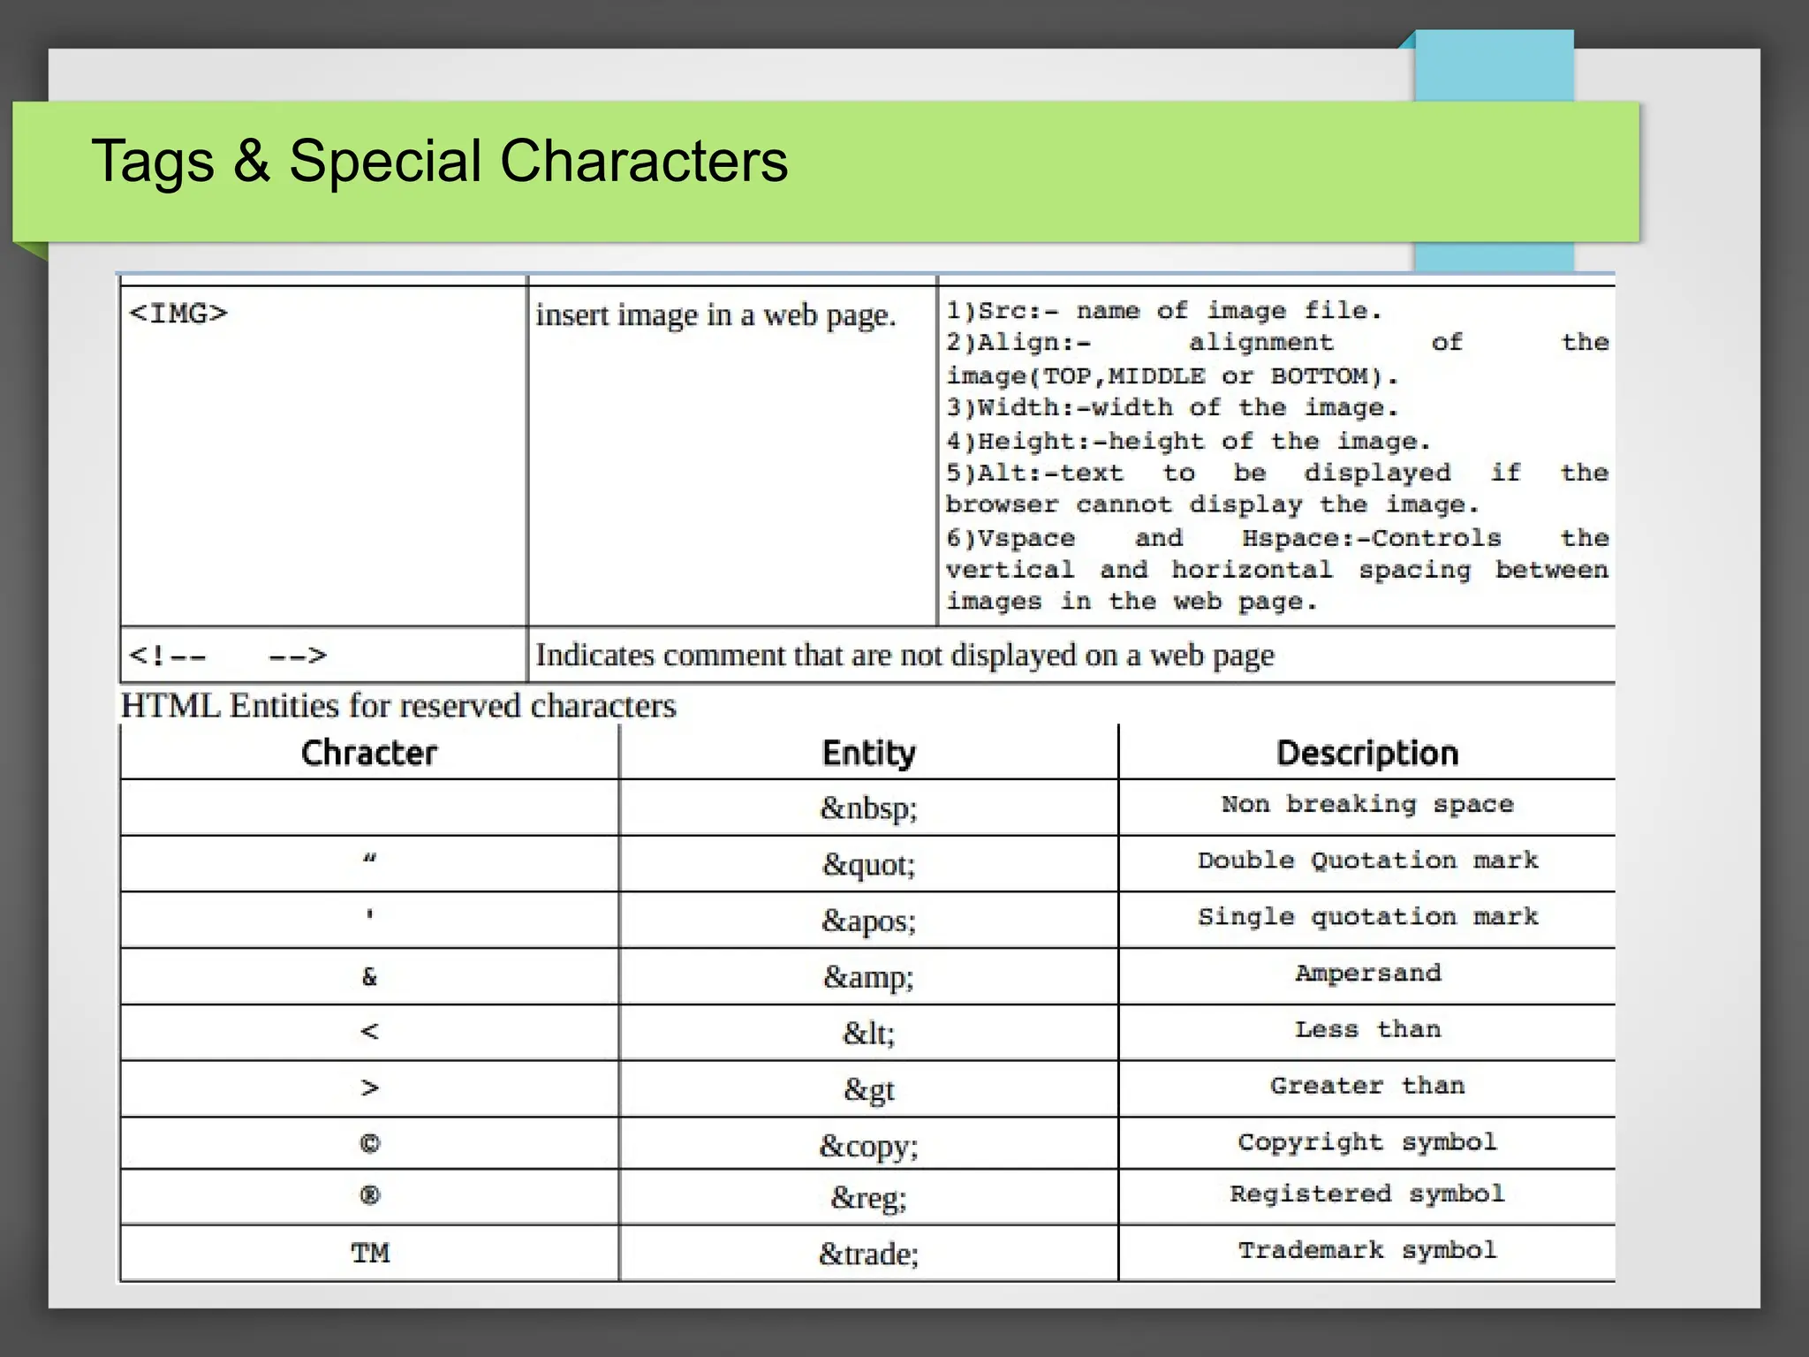Click 'Trademark symbol' description
The image size is (1809, 1357).
(1367, 1250)
